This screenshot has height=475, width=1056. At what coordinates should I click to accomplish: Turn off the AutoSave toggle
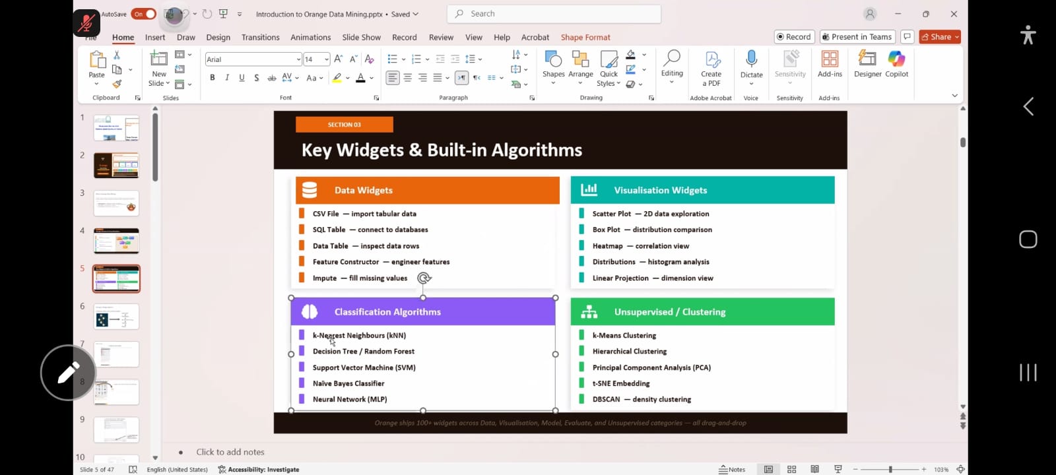[143, 14]
